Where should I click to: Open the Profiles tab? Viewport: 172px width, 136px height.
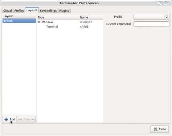19,10
